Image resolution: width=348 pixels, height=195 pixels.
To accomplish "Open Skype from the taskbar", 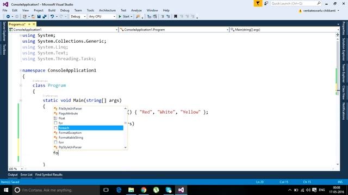I will 169,190.
